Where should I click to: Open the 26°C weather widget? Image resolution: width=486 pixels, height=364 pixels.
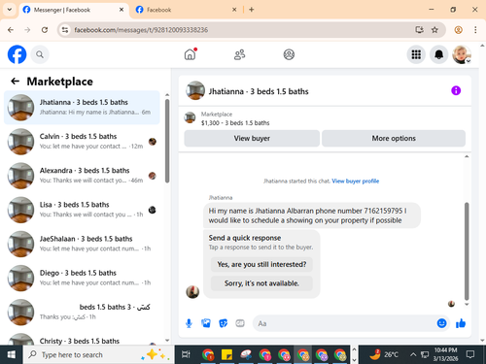(x=384, y=355)
